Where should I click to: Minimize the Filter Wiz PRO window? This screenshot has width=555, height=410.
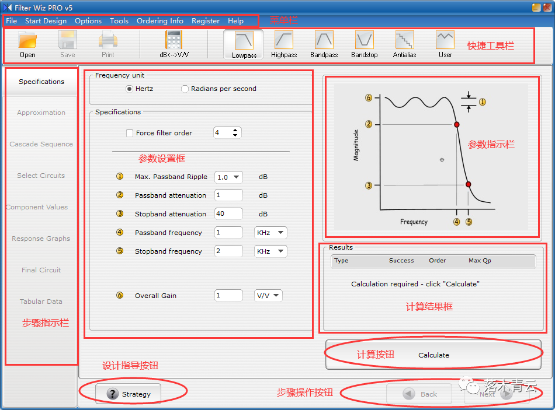(536, 8)
